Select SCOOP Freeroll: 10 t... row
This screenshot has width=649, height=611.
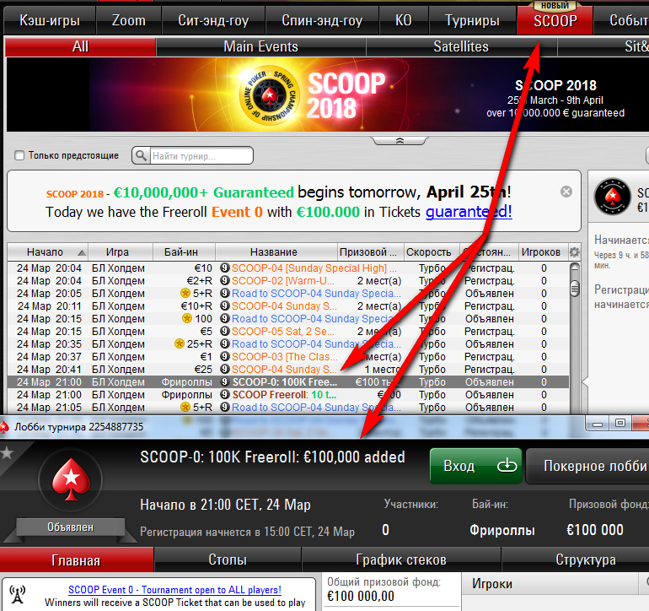[287, 395]
